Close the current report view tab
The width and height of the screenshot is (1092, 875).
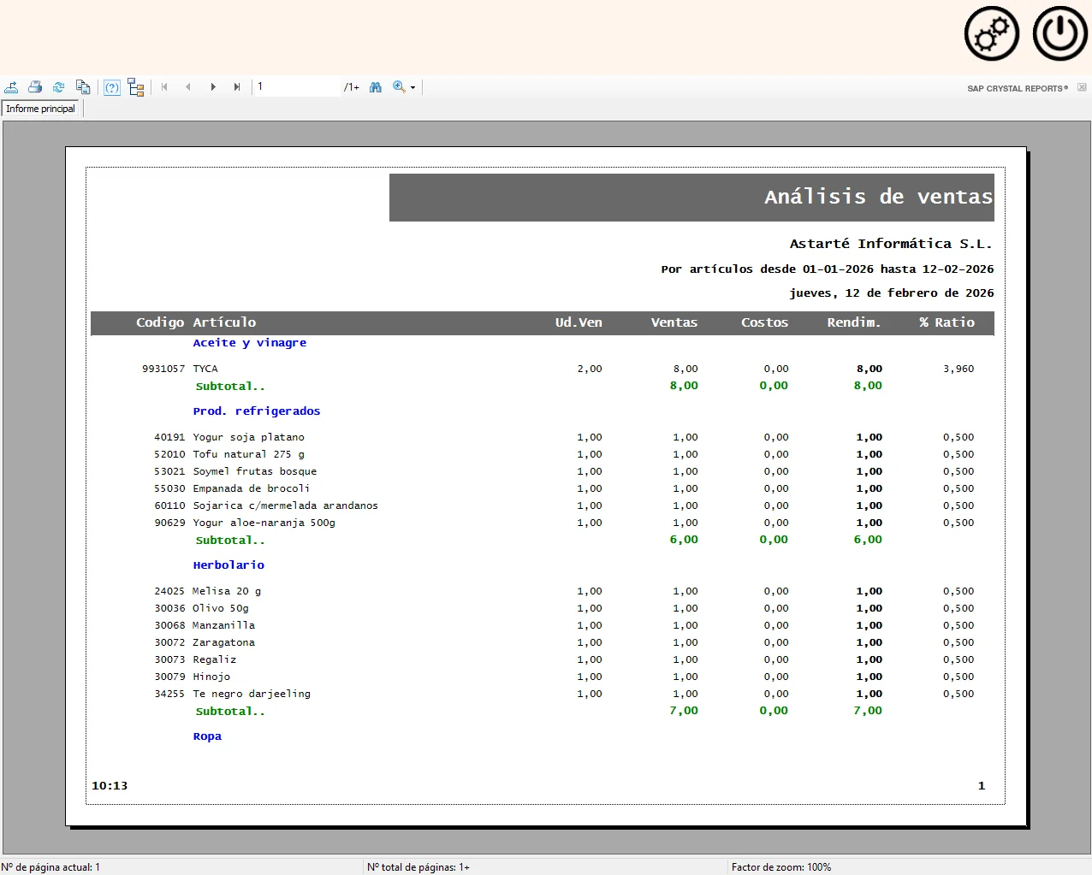(x=1082, y=88)
